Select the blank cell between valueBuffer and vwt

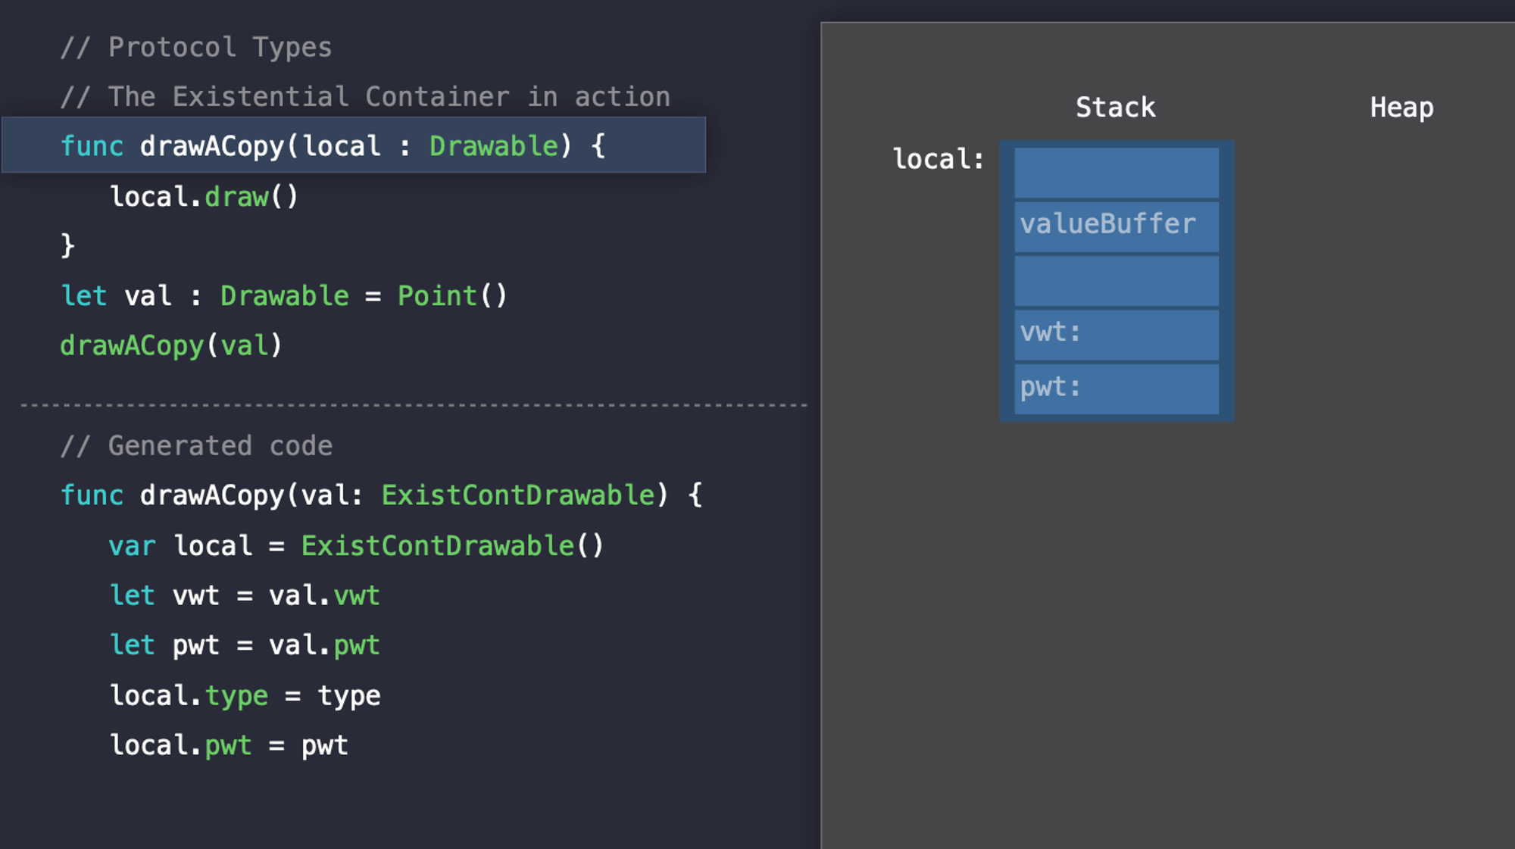1117,281
